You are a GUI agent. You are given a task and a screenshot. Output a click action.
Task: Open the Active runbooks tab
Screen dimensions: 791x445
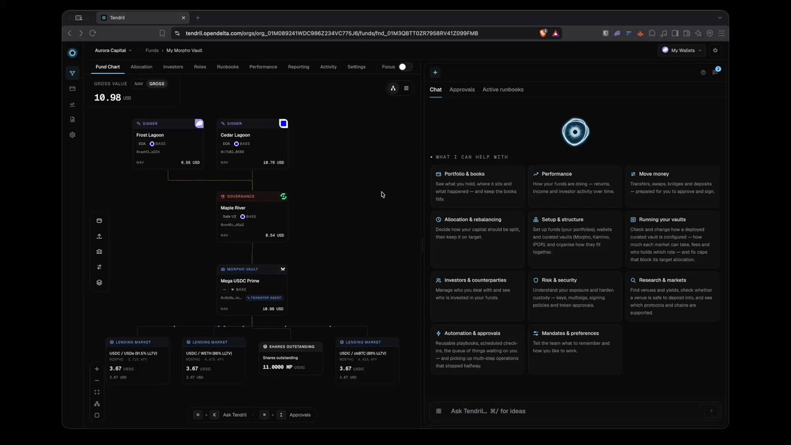(x=503, y=90)
